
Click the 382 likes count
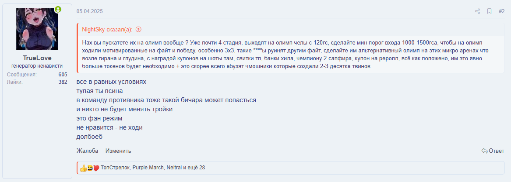[x=63, y=82]
